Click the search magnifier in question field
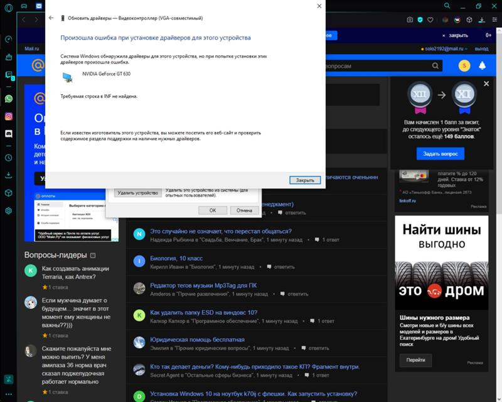The image size is (502, 402). pyautogui.click(x=435, y=66)
